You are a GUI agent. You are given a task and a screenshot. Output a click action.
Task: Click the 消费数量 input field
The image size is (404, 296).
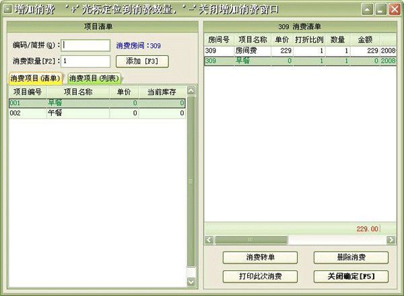pos(86,61)
